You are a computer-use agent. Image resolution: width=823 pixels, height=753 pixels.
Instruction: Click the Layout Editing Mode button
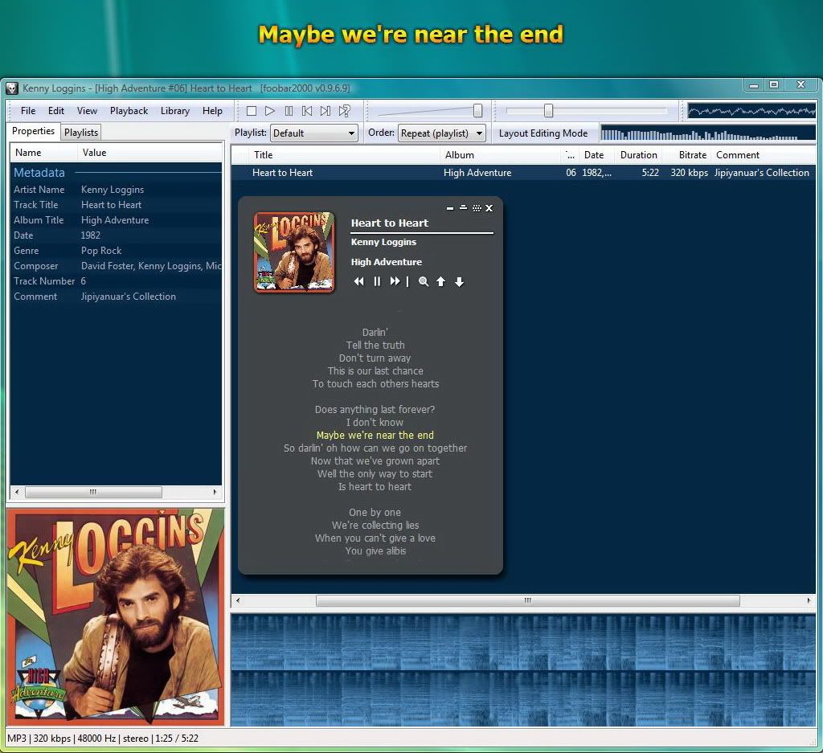pos(543,133)
